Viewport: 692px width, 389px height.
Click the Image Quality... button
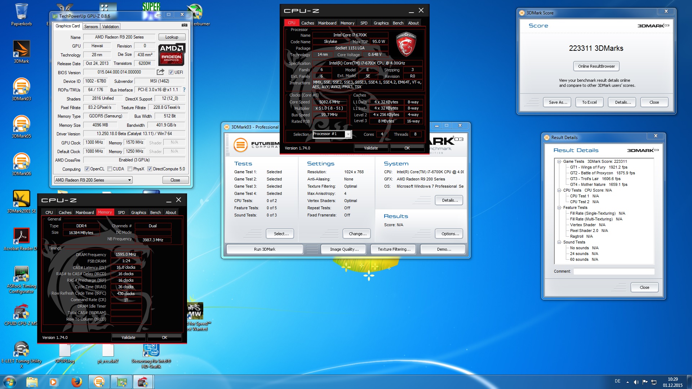[x=344, y=249]
